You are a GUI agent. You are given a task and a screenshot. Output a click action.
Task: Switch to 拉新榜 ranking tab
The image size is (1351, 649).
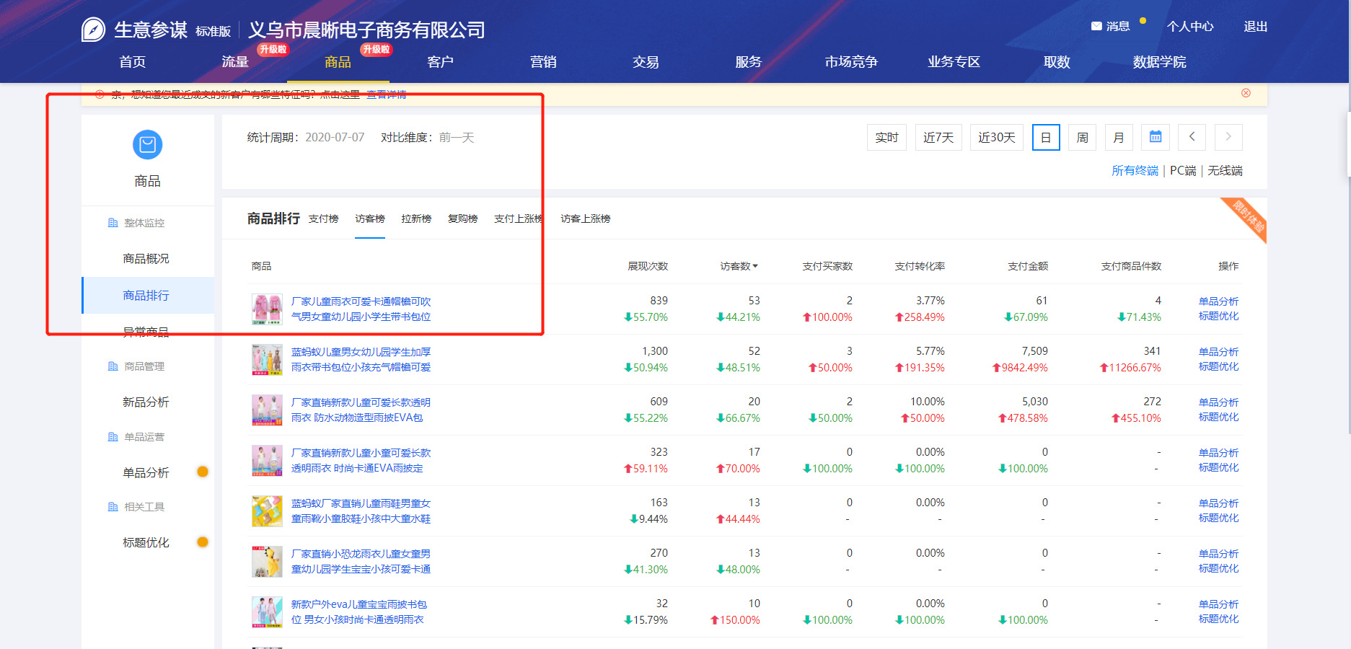pos(416,218)
